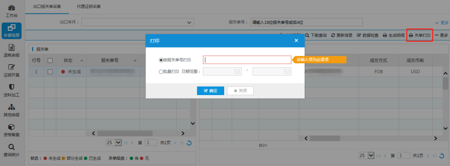Select the 外部信息 sidebar icon

[12, 31]
